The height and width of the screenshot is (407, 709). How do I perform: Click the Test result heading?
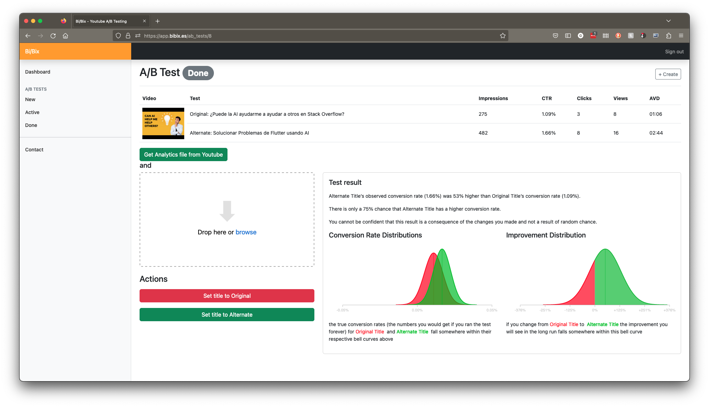pos(345,182)
